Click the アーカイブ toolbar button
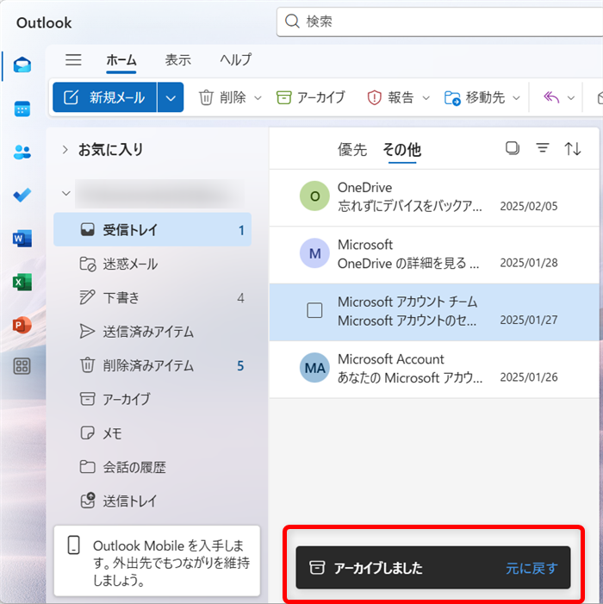This screenshot has width=603, height=604. 311,97
